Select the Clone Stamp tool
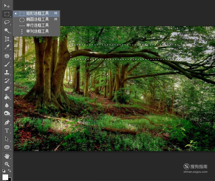 coord(7,72)
